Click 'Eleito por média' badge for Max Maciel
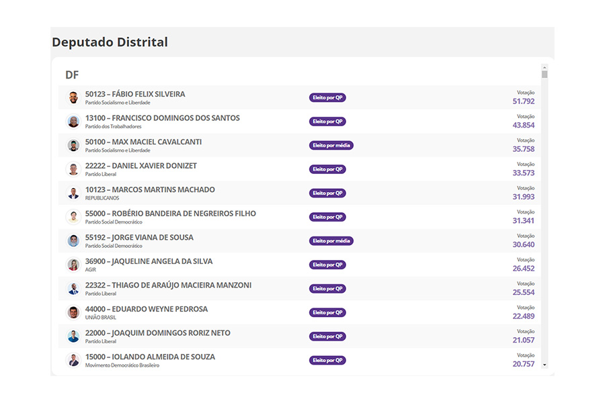The width and height of the screenshot is (605, 403). (x=331, y=146)
